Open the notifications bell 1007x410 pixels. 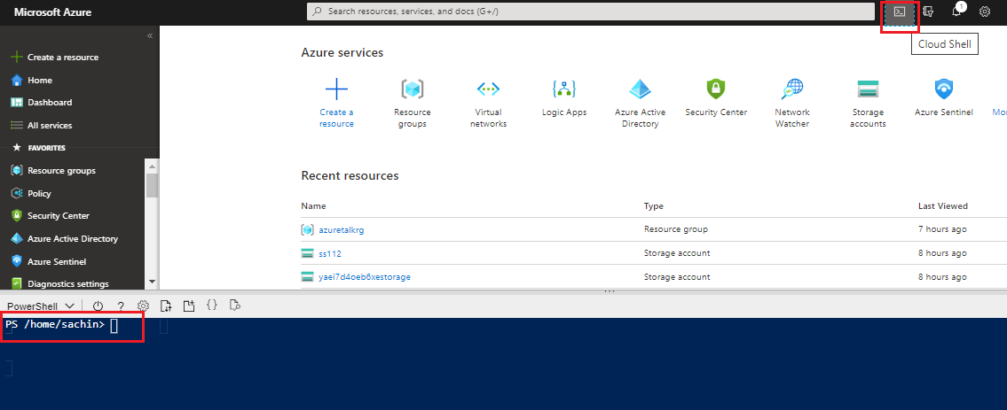click(956, 12)
